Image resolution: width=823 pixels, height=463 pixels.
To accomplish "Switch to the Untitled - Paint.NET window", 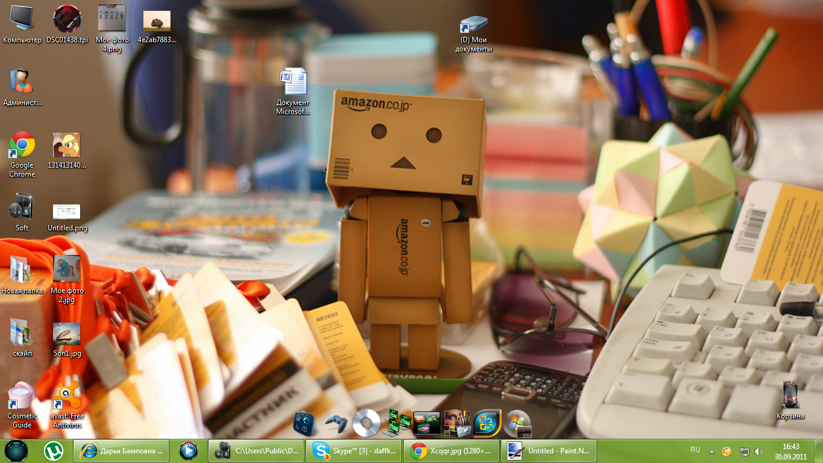I will point(549,451).
